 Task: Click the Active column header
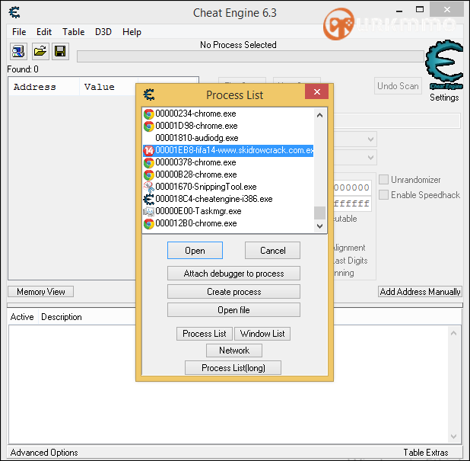click(22, 317)
